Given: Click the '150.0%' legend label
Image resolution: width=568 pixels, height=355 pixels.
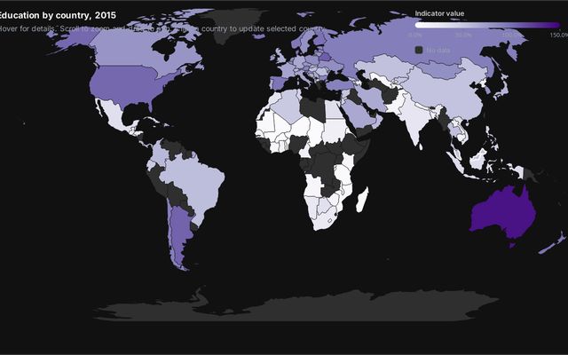Looking at the screenshot, I should (559, 35).
